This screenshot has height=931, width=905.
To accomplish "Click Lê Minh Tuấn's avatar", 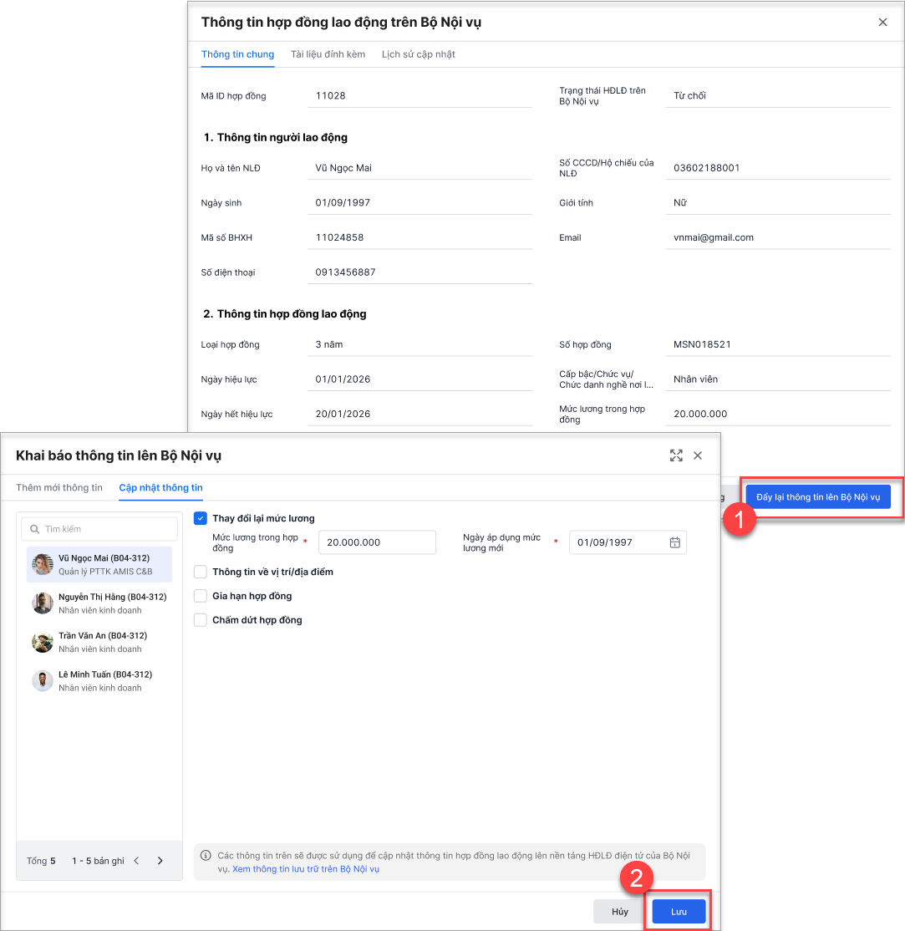I will pos(42,681).
